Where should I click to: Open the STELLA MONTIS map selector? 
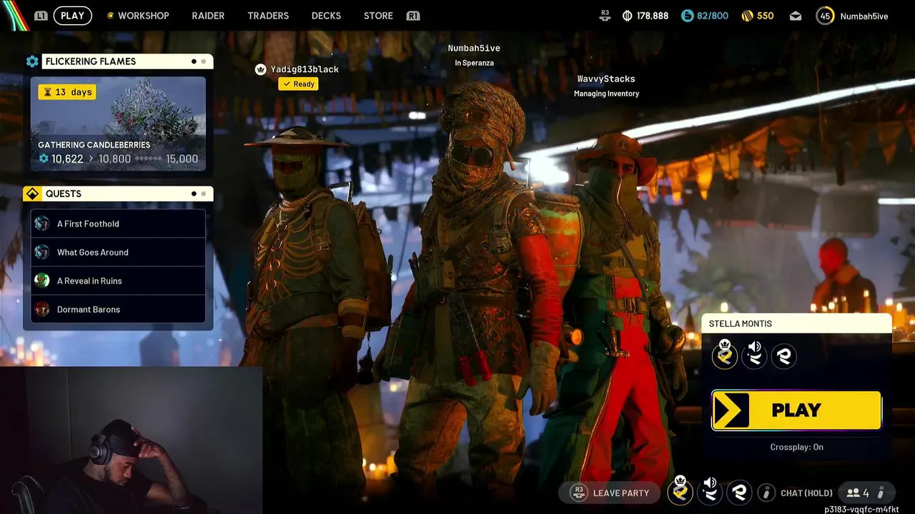pyautogui.click(x=796, y=323)
